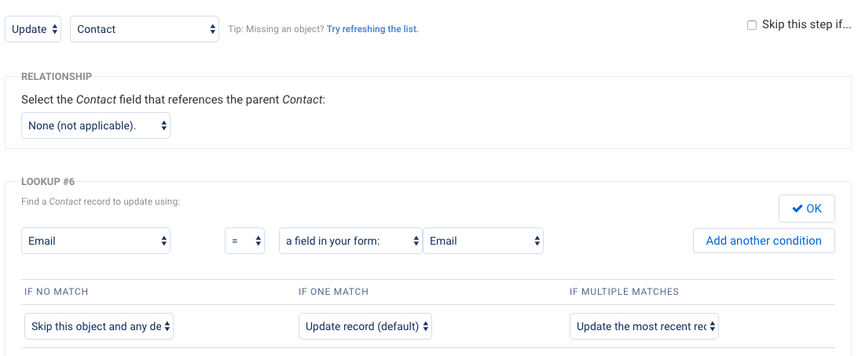Viewport: 858px width, 356px height.
Task: Open the Contact object dropdown
Action: 145,29
